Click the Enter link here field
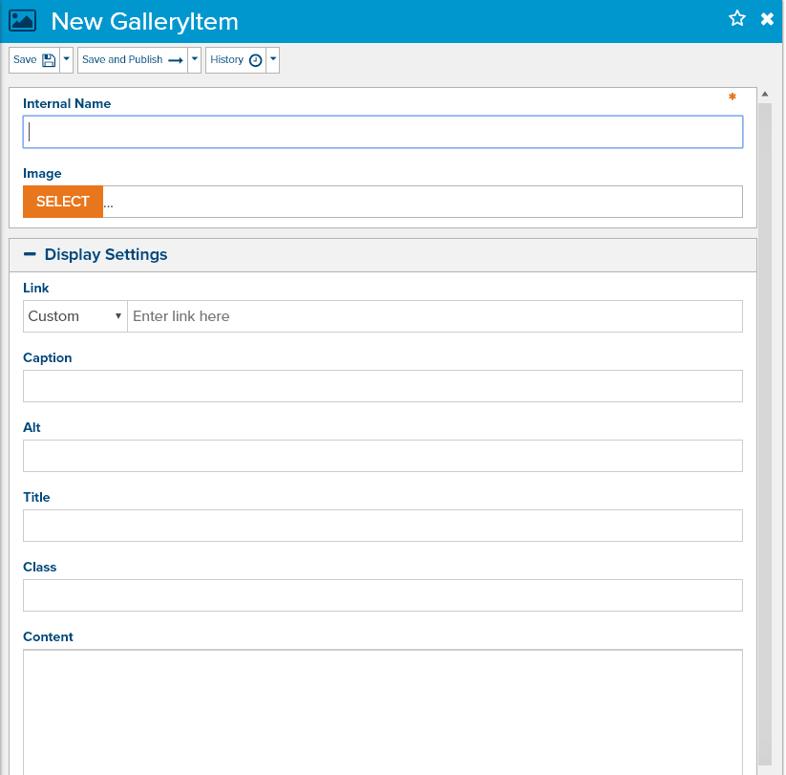Viewport: 786px width, 775px height. pyautogui.click(x=435, y=316)
